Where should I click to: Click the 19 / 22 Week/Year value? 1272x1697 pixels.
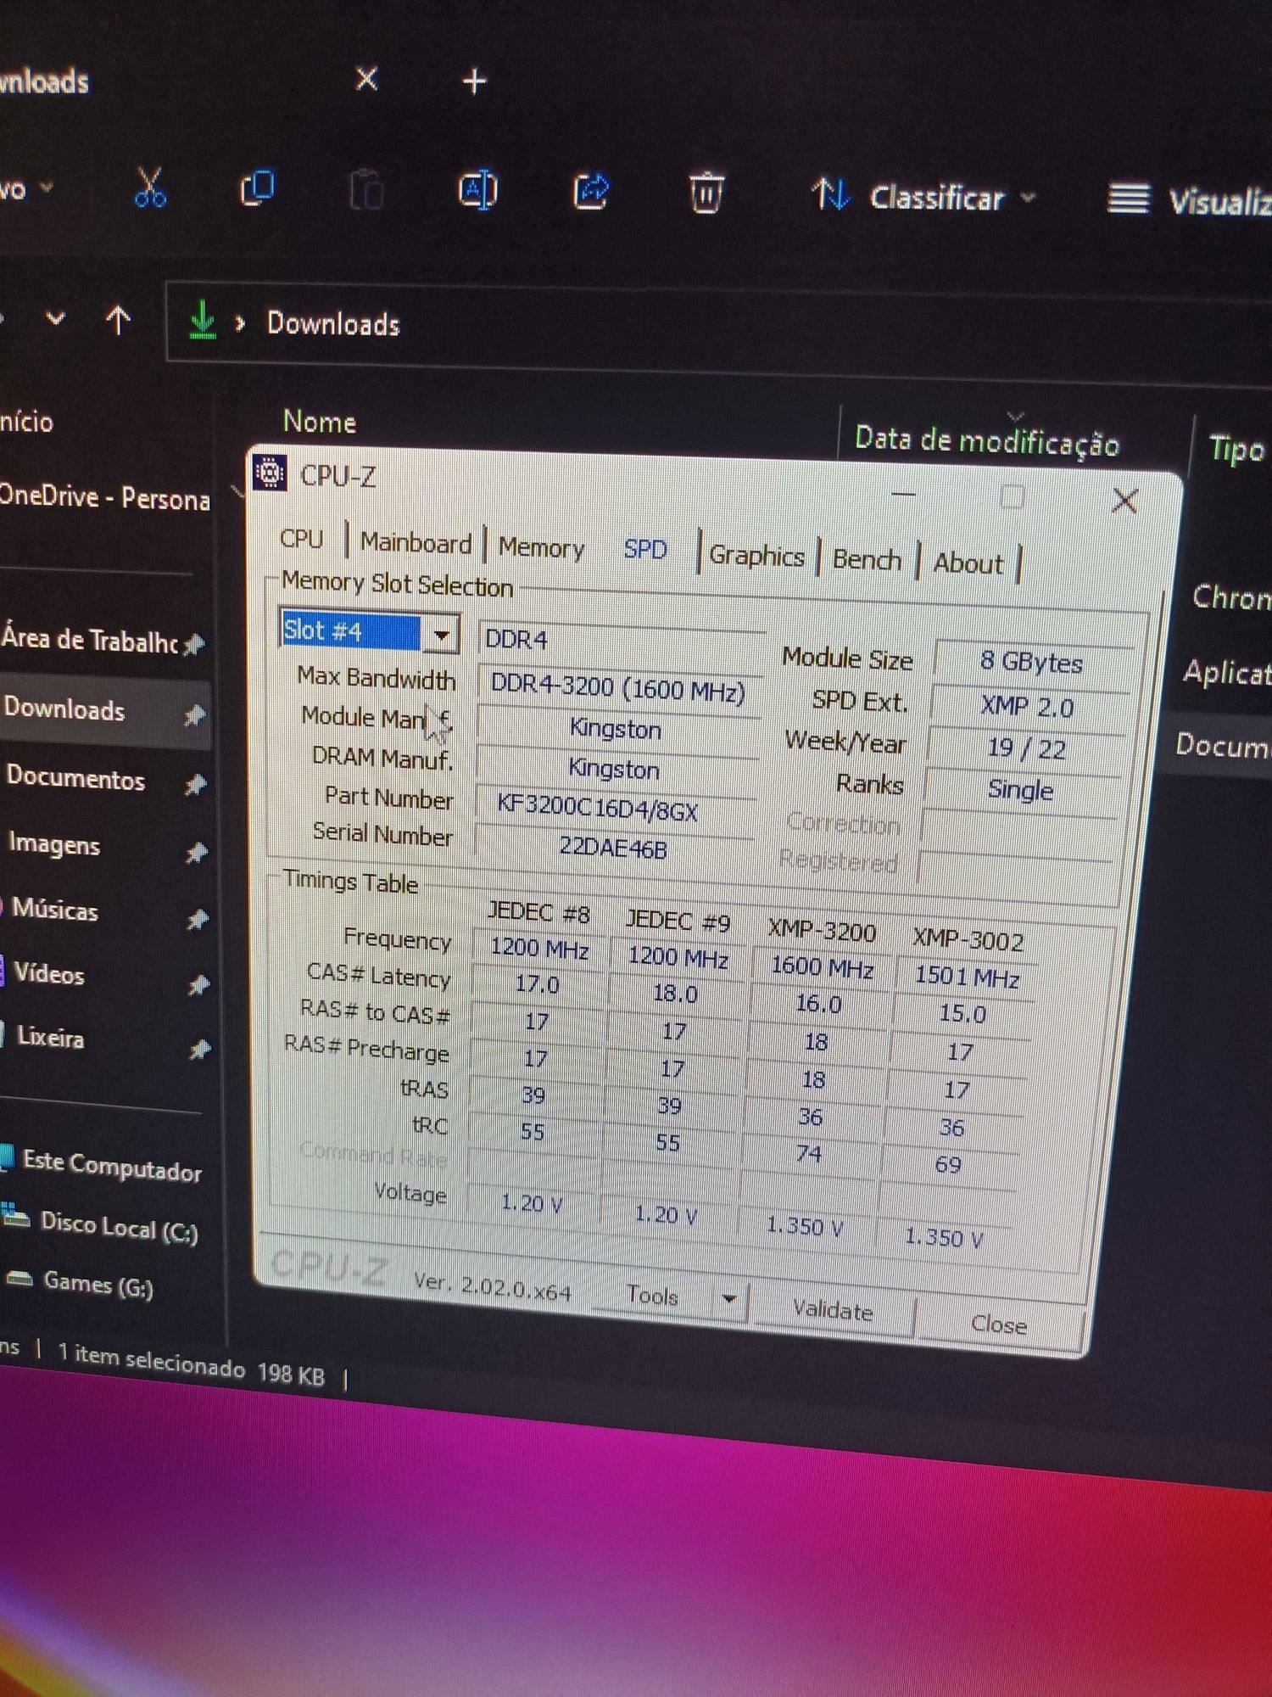coord(1027,748)
